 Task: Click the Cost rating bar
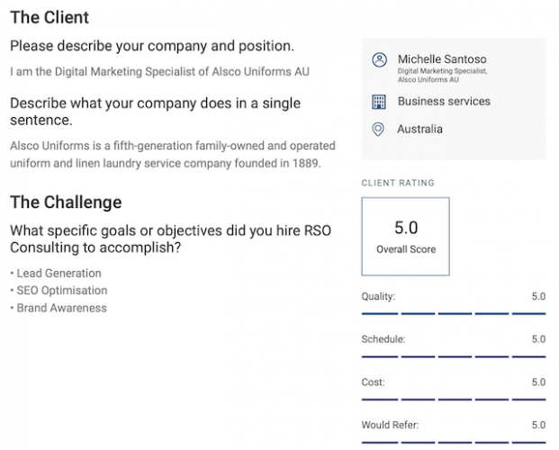454,400
